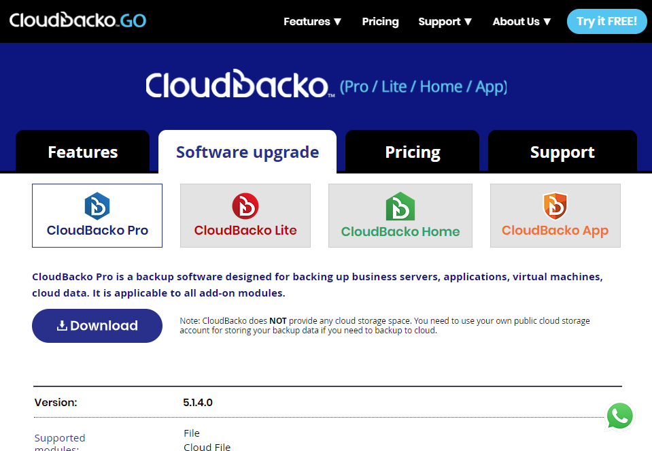Click the version number 5.1.4.0
The image size is (652, 451).
pos(198,402)
